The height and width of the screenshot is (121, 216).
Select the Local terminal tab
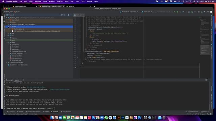[17, 80]
